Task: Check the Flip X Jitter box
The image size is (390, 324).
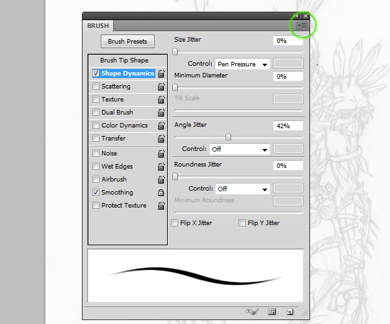Action: click(175, 223)
